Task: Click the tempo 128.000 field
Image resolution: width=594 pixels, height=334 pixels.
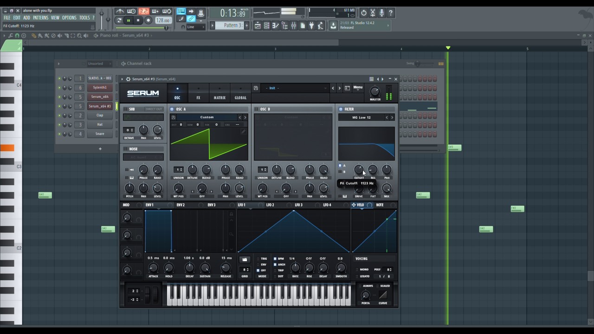Action: tap(163, 20)
